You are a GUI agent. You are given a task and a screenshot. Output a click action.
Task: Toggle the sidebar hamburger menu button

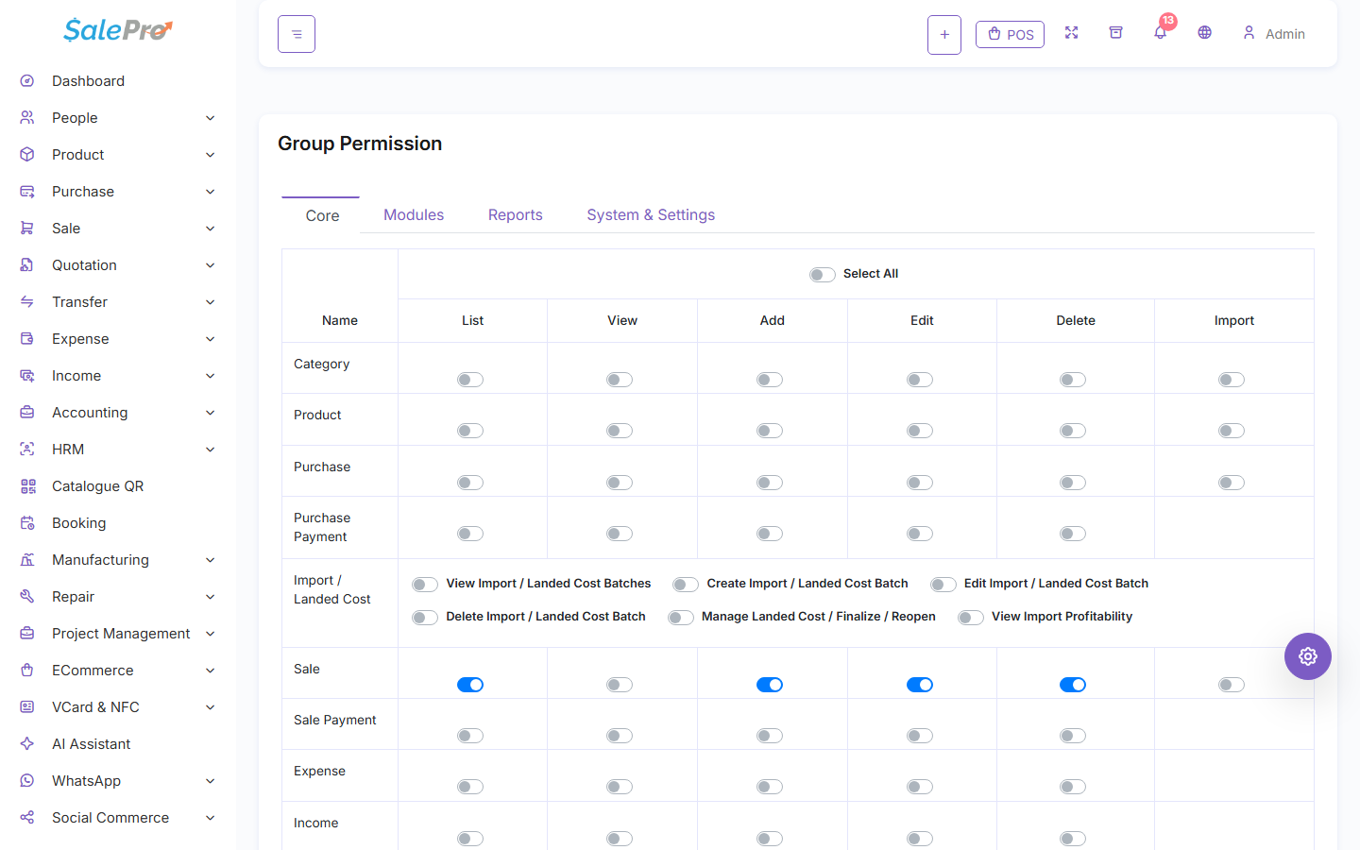[297, 34]
